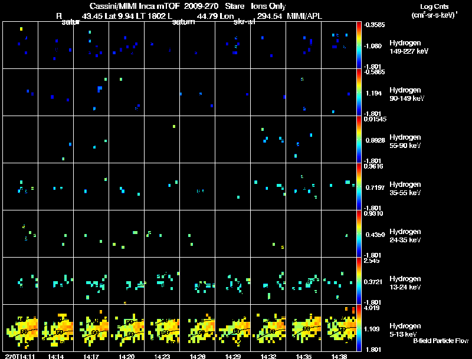The width and height of the screenshot is (472, 359).
Task: Click the '14:14' time label
Action: click(x=55, y=357)
